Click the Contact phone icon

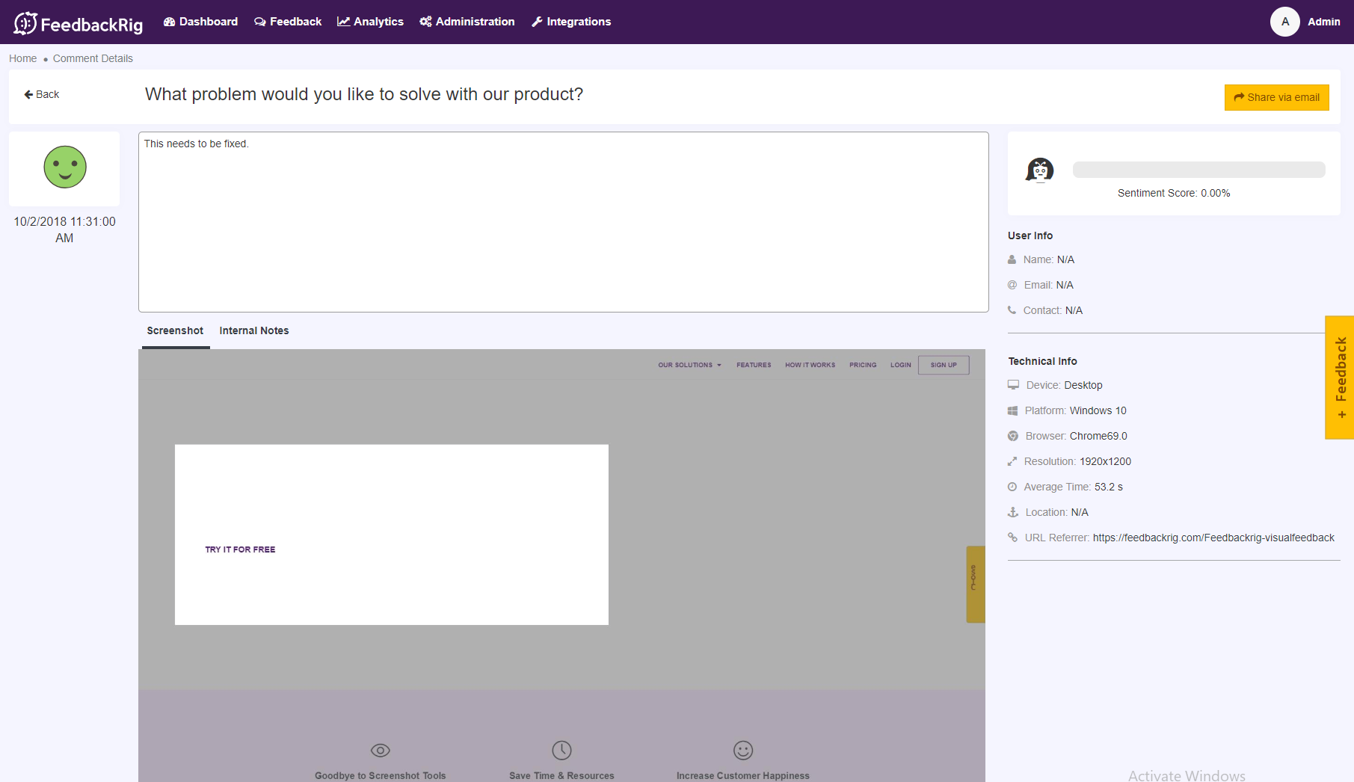(1012, 310)
